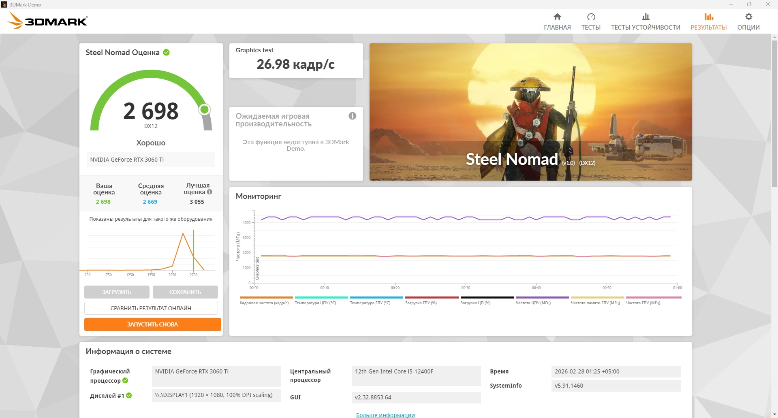The width and height of the screenshot is (778, 418).
Task: Switch to ГЛАВНАЯ tab label
Action: point(557,28)
